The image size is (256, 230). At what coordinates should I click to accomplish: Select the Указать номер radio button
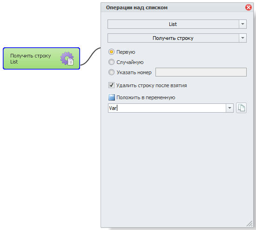pos(111,72)
